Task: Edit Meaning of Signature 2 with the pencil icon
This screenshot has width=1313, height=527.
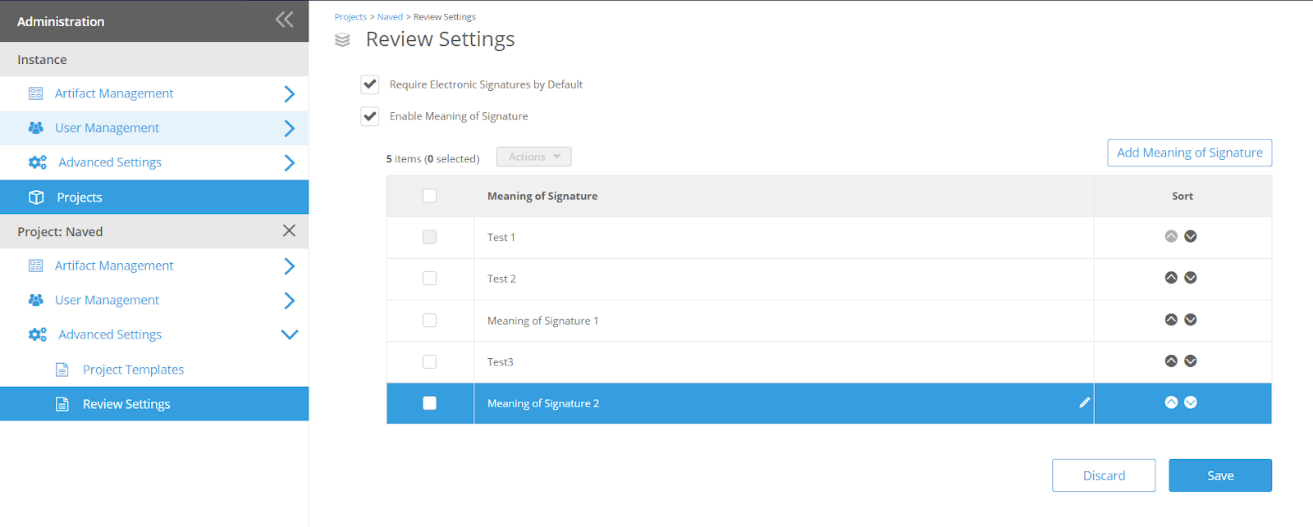Action: coord(1084,402)
